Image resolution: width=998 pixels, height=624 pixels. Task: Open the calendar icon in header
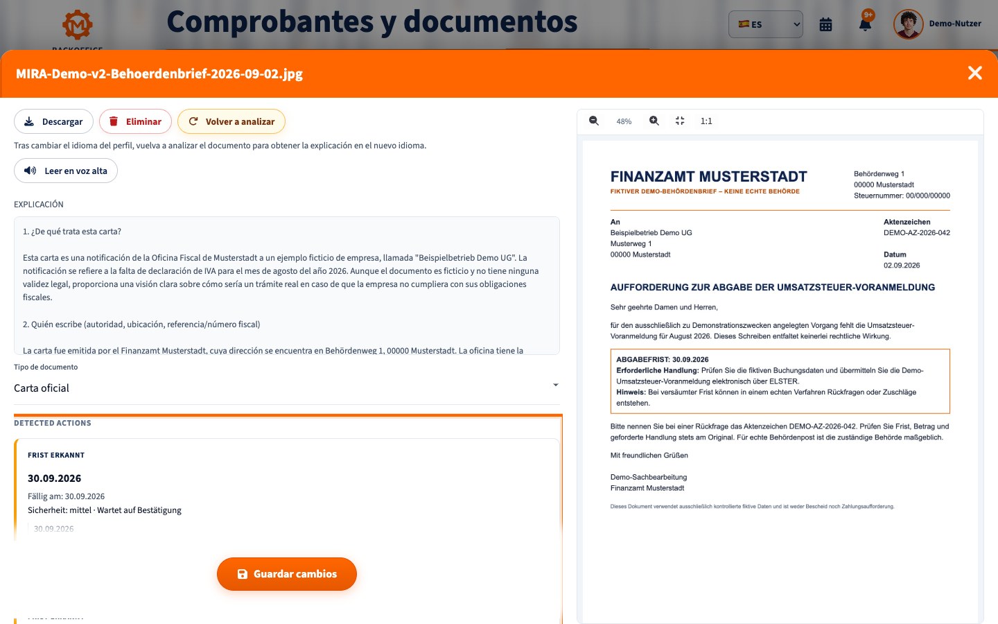click(x=825, y=24)
